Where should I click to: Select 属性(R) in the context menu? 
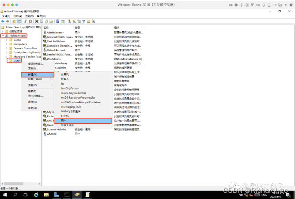pos(38,102)
